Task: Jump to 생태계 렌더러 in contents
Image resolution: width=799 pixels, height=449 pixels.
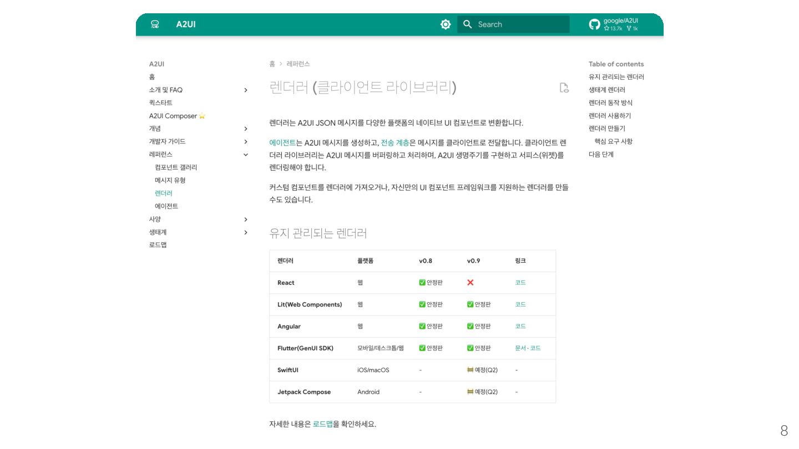Action: 607,90
